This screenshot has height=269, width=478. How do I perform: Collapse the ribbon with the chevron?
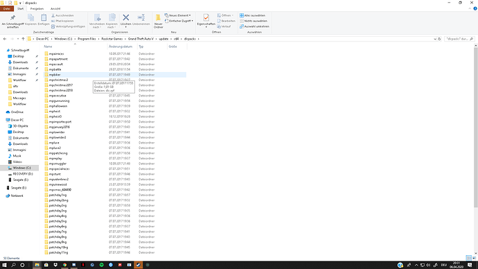(x=470, y=8)
